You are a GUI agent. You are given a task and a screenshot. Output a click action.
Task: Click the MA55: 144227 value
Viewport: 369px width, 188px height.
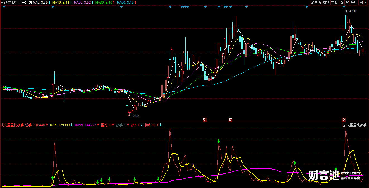click(85, 125)
